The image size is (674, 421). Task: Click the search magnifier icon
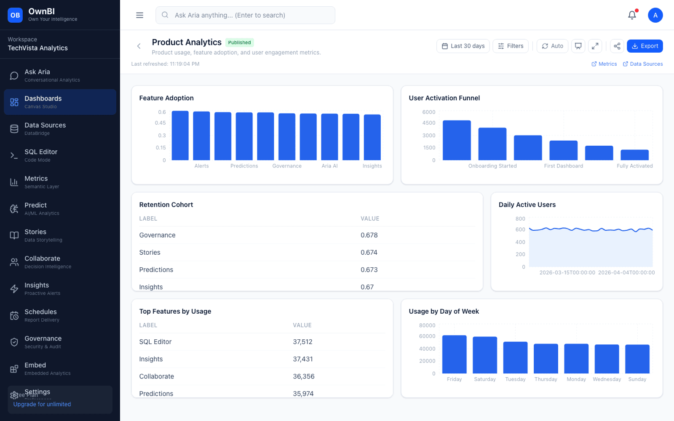pyautogui.click(x=165, y=15)
